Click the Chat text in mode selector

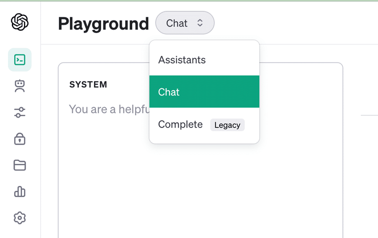tap(177, 23)
